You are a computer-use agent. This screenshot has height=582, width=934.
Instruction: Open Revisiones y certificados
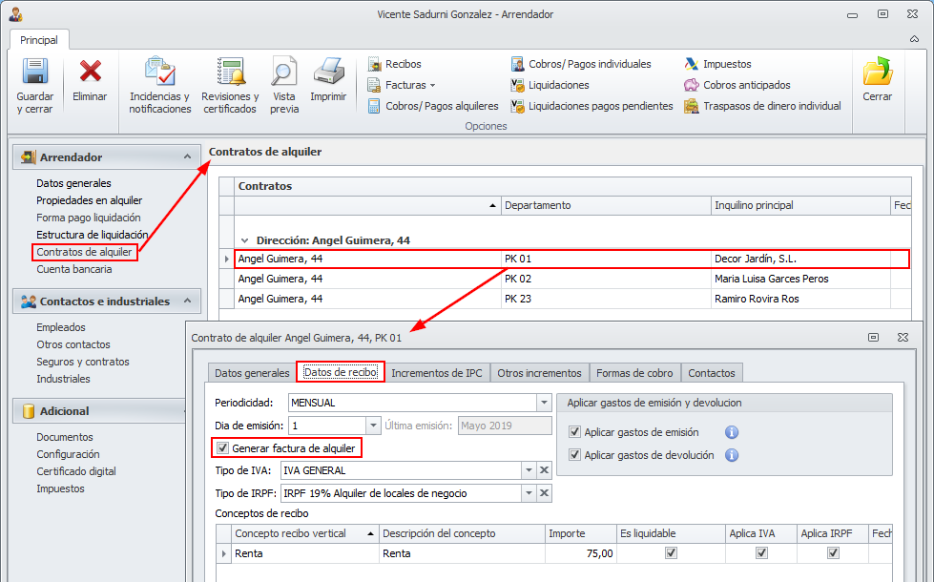pos(230,85)
